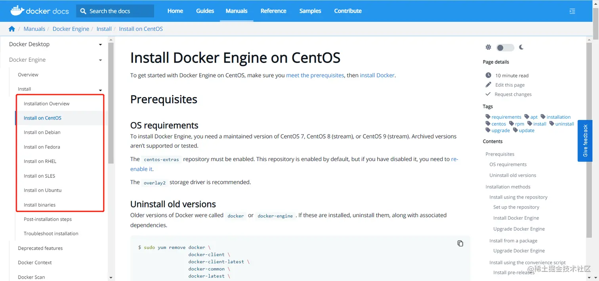The image size is (599, 281).
Task: Click the left sidebar scrollbar thumb
Action: (111, 103)
